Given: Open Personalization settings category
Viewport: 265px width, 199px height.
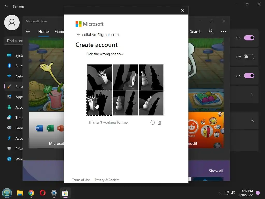Looking at the screenshot, I should (x=13, y=87).
